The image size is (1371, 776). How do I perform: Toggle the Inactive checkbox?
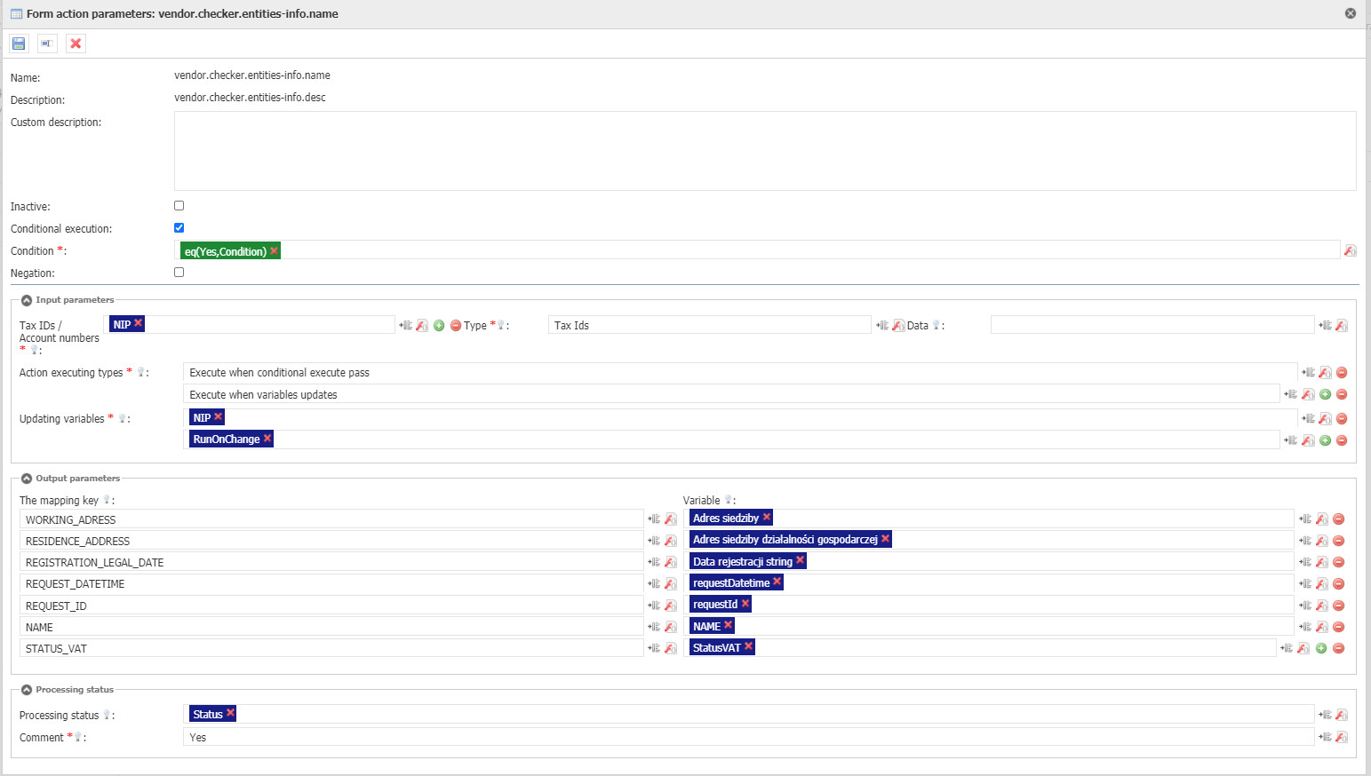pyautogui.click(x=179, y=206)
